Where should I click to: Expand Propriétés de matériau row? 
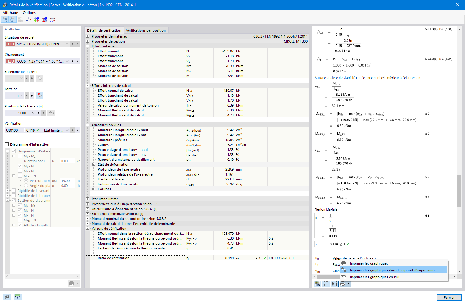click(88, 36)
